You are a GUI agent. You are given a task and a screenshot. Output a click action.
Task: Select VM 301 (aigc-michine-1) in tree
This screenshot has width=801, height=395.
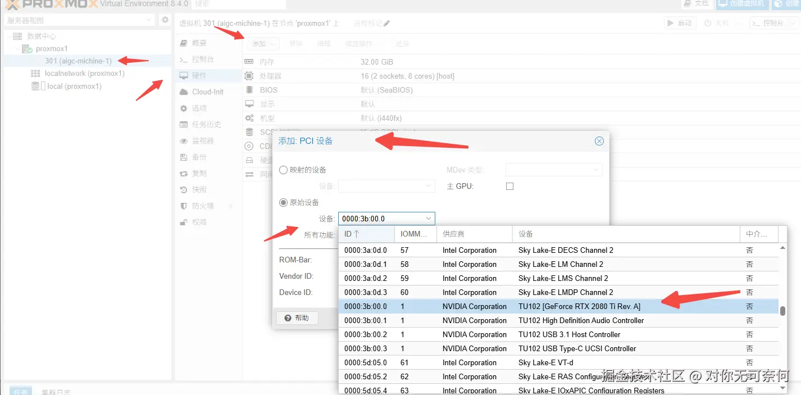point(78,61)
